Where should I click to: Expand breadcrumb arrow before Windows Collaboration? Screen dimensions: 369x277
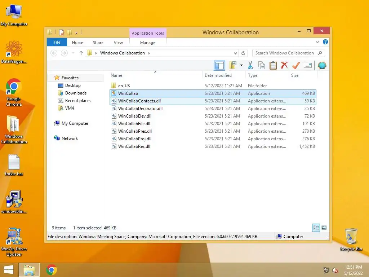click(x=96, y=53)
